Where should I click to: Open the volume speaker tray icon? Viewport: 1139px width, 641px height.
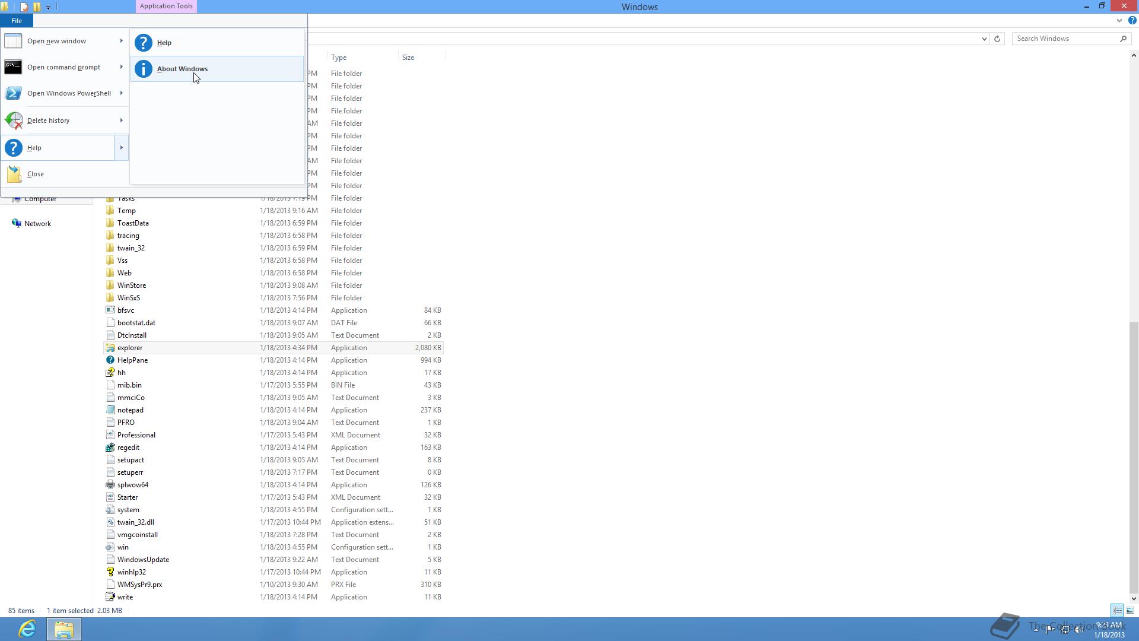coord(1079,630)
